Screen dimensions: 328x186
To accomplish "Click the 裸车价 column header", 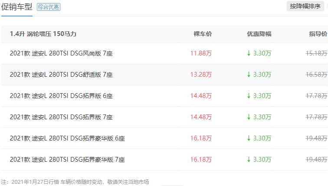I will coord(203,34).
